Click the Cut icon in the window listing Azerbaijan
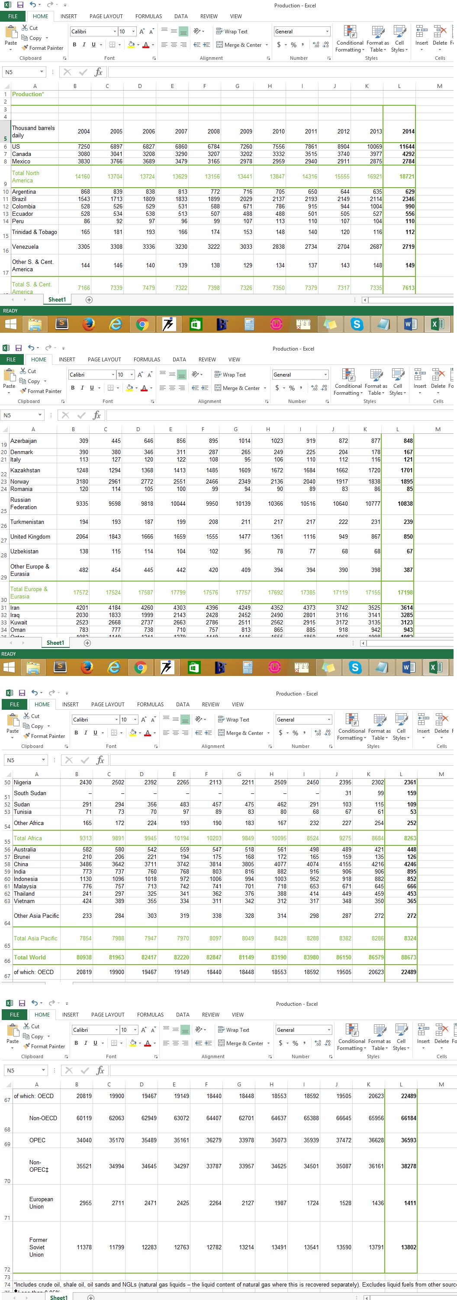This screenshot has height=1300, width=457. tap(23, 371)
